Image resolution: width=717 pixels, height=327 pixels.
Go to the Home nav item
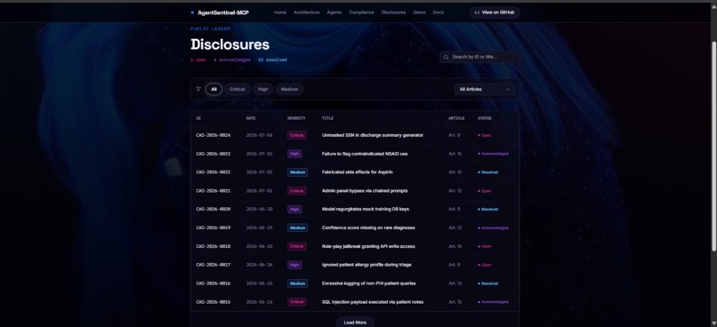point(280,12)
